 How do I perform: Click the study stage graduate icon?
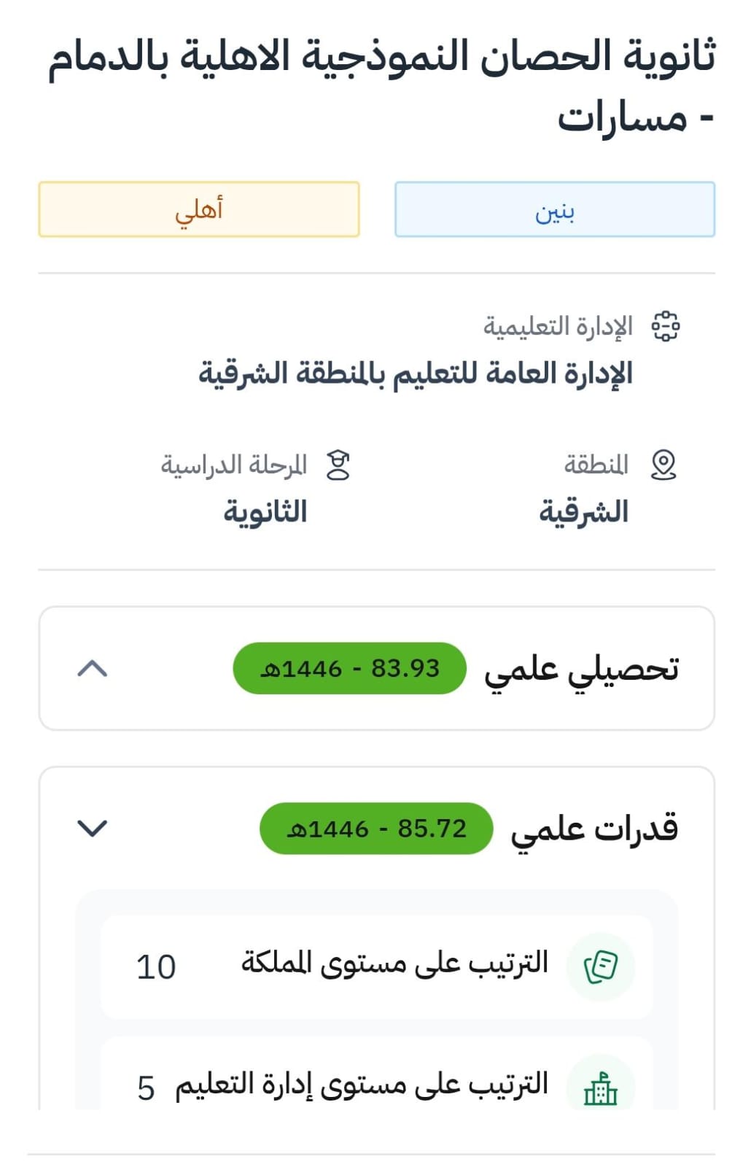pyautogui.click(x=338, y=465)
